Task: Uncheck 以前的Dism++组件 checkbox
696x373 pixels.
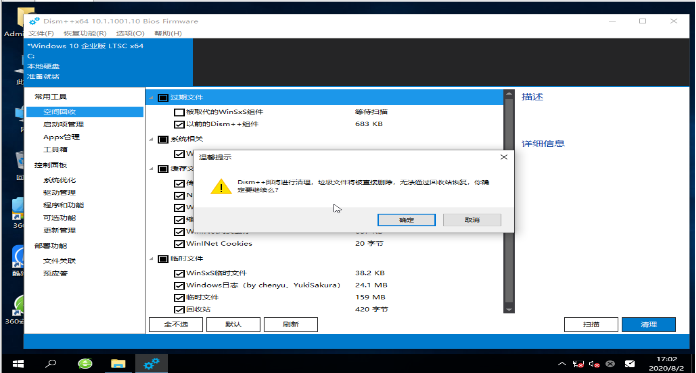Action: coord(179,124)
